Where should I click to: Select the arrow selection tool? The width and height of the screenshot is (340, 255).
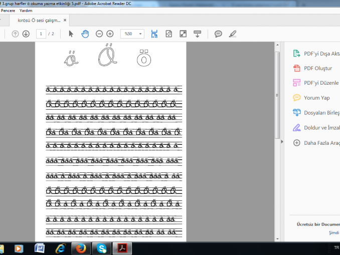71,34
